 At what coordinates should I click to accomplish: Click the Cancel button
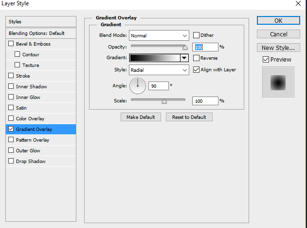278,34
